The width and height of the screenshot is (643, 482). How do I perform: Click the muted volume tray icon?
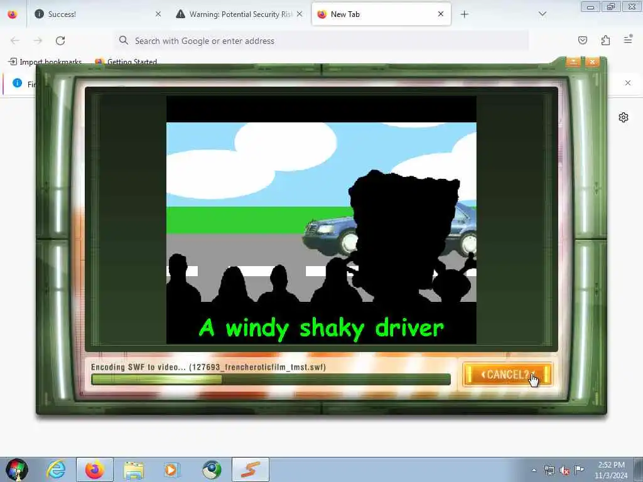[x=565, y=471]
